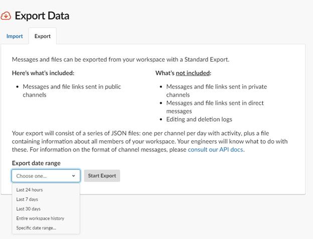This screenshot has height=239, width=313.
Task: Switch to the Import tab
Action: click(15, 36)
